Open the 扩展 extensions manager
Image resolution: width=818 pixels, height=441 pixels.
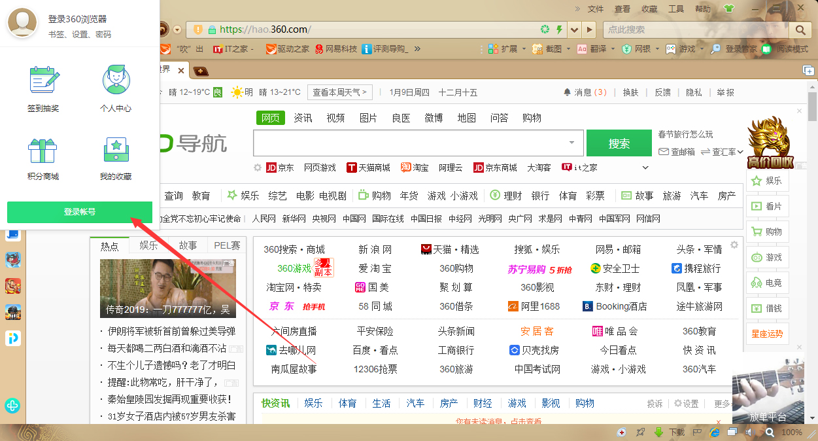(x=509, y=49)
